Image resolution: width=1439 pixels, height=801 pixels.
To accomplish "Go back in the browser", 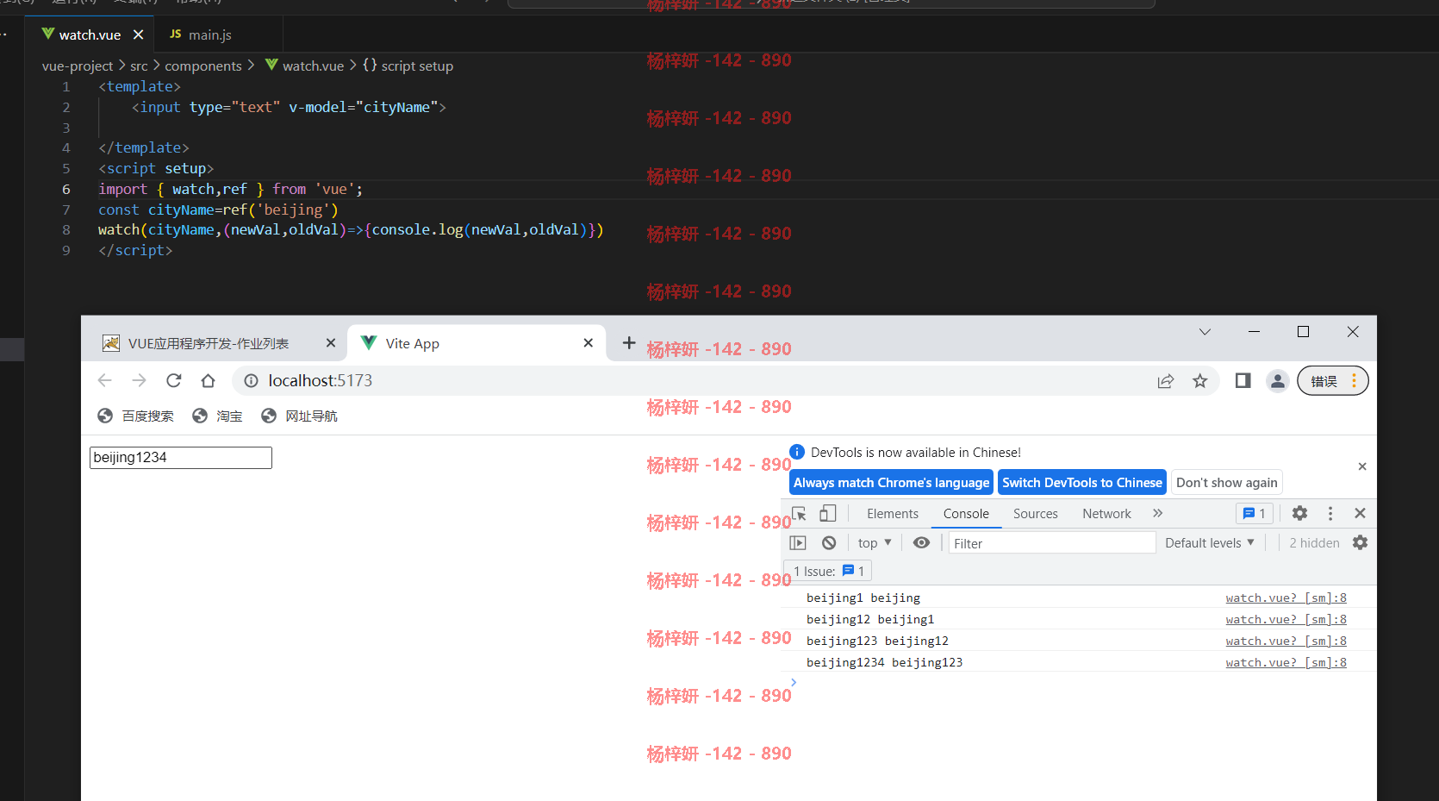I will (x=104, y=380).
